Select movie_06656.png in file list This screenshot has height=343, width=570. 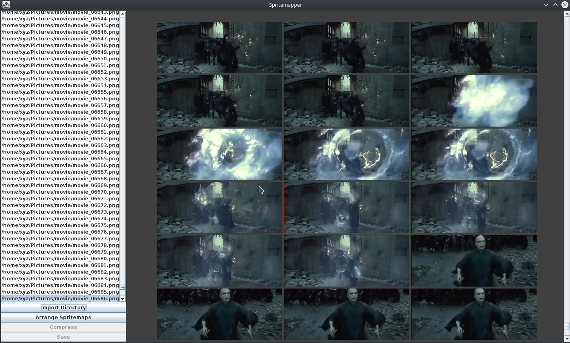click(60, 98)
